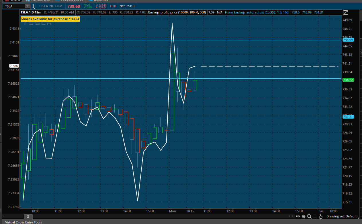Click scroll-right arrow on time axis scrollbar
Viewport: 362px width, 224px height.
(292, 216)
